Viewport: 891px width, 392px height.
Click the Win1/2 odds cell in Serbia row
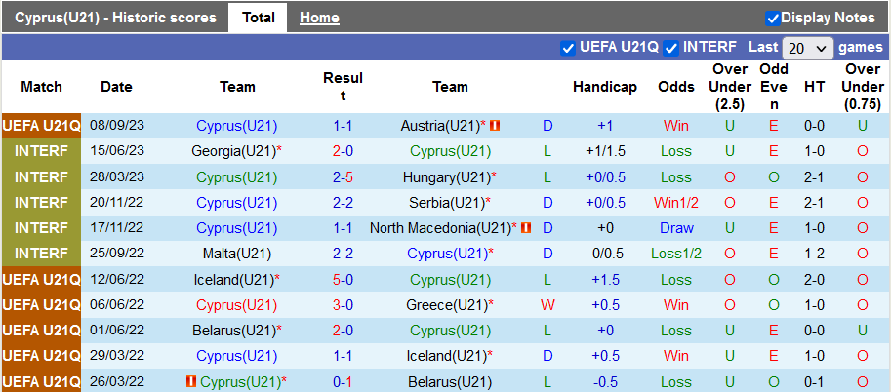tap(676, 203)
